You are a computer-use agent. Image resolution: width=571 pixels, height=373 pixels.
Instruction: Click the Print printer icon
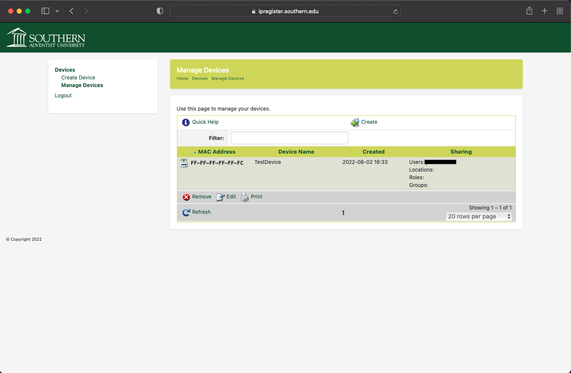244,197
